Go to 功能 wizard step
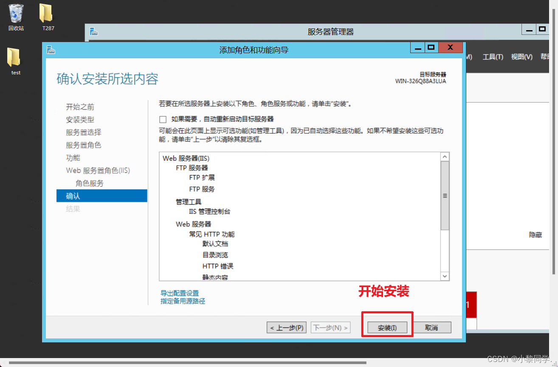This screenshot has height=367, width=558. pos(73,158)
